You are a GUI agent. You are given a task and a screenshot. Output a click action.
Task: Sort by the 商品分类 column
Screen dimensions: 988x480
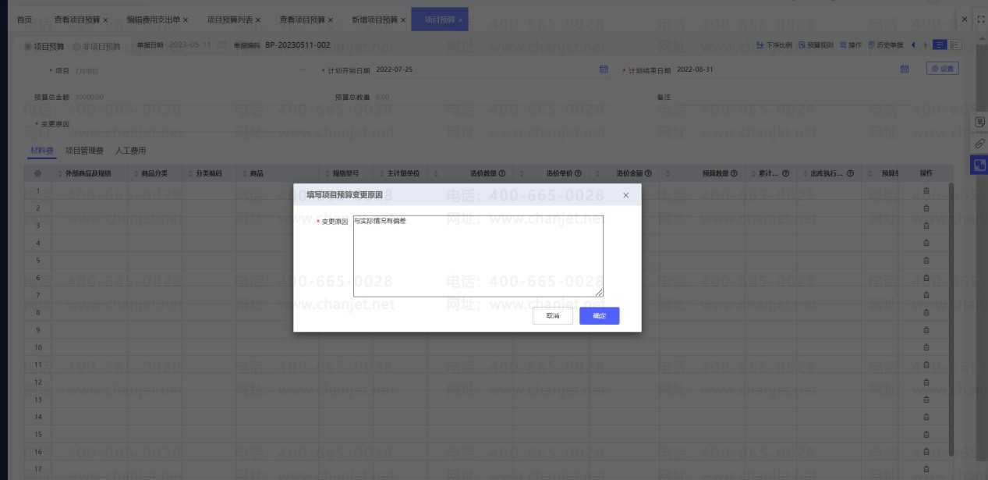136,173
